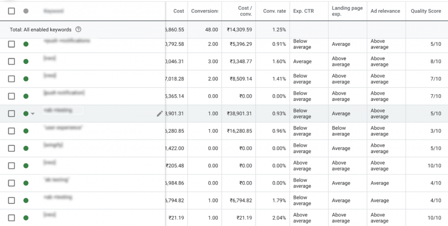
Task: Click the ₹5,396.29 cost per conversion cell
Action: click(241, 44)
